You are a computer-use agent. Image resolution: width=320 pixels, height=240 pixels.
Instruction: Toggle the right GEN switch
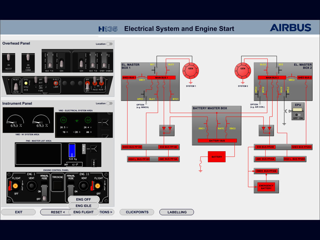81,62
